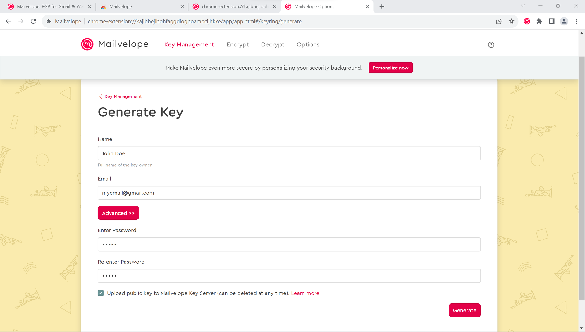
Task: Open Chrome three-dot menu
Action: 577,21
